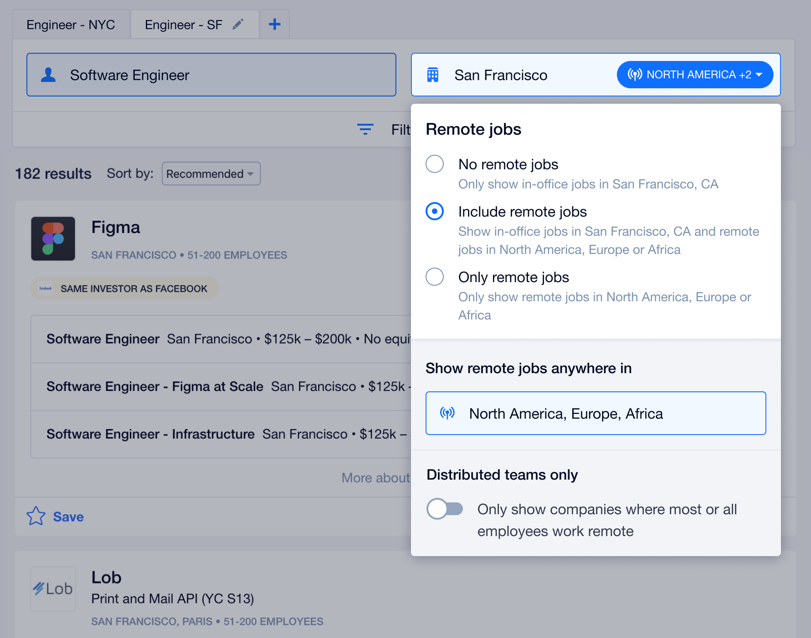This screenshot has width=811, height=638.
Task: Click the star icon to save Figma
Action: (36, 516)
